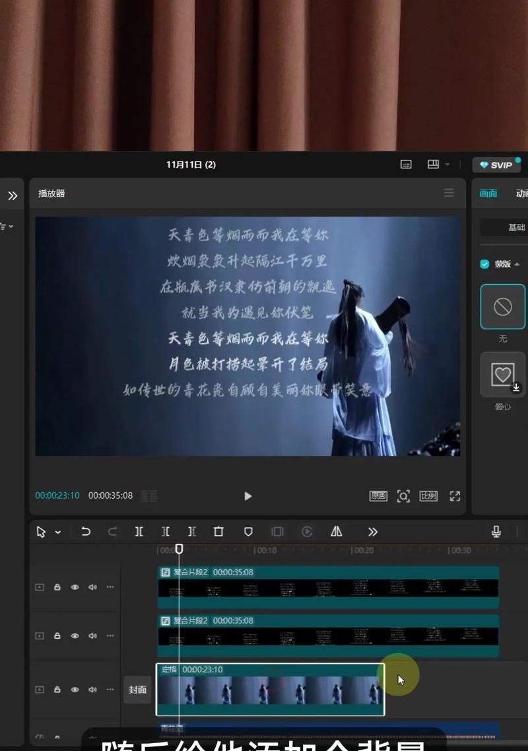Undo the last edit
This screenshot has width=528, height=751.
pyautogui.click(x=86, y=531)
